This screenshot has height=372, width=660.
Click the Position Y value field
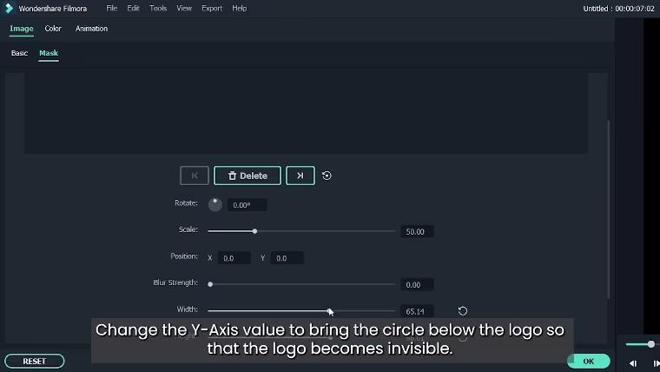(x=287, y=258)
